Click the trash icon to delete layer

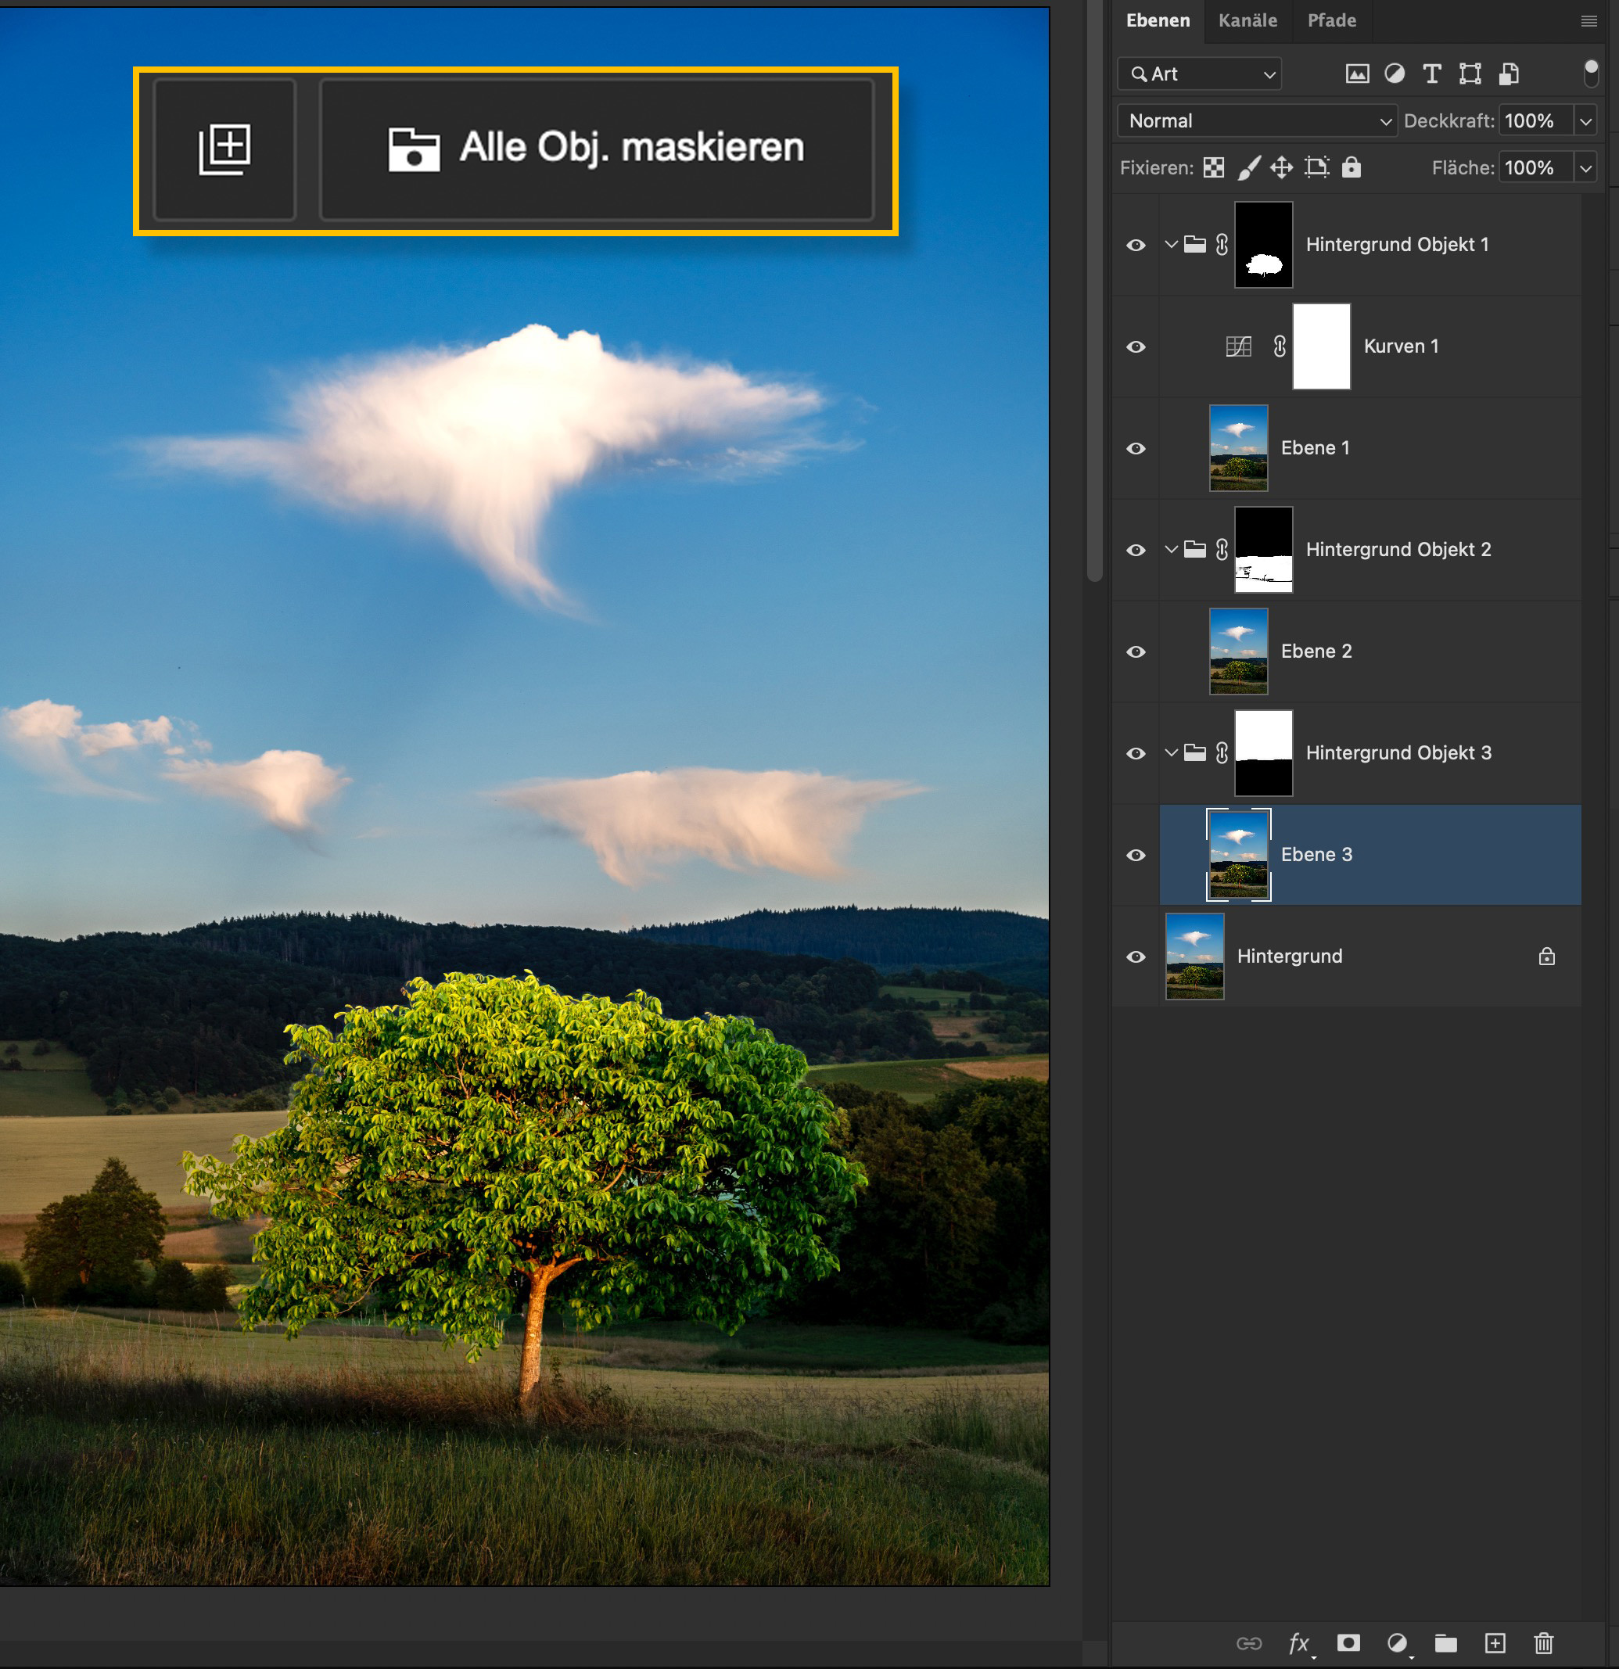pos(1543,1642)
